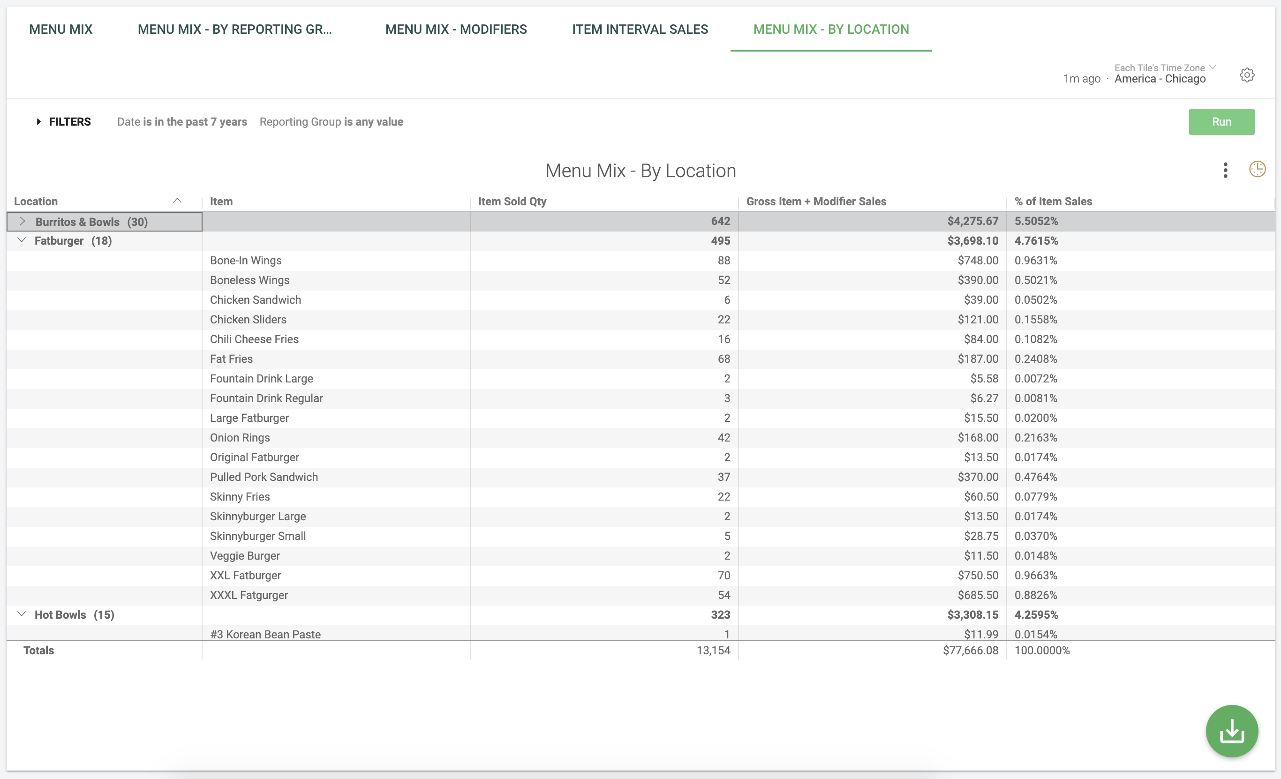Click the Onion Rings item cell
Screen dimensions: 1281x779
[240, 438]
